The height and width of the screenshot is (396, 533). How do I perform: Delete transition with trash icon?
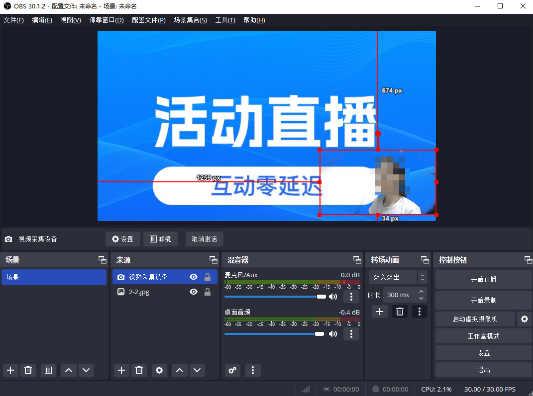399,312
